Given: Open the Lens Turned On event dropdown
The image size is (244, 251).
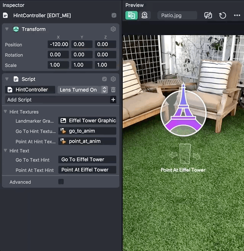Looking at the screenshot, I should [83, 90].
